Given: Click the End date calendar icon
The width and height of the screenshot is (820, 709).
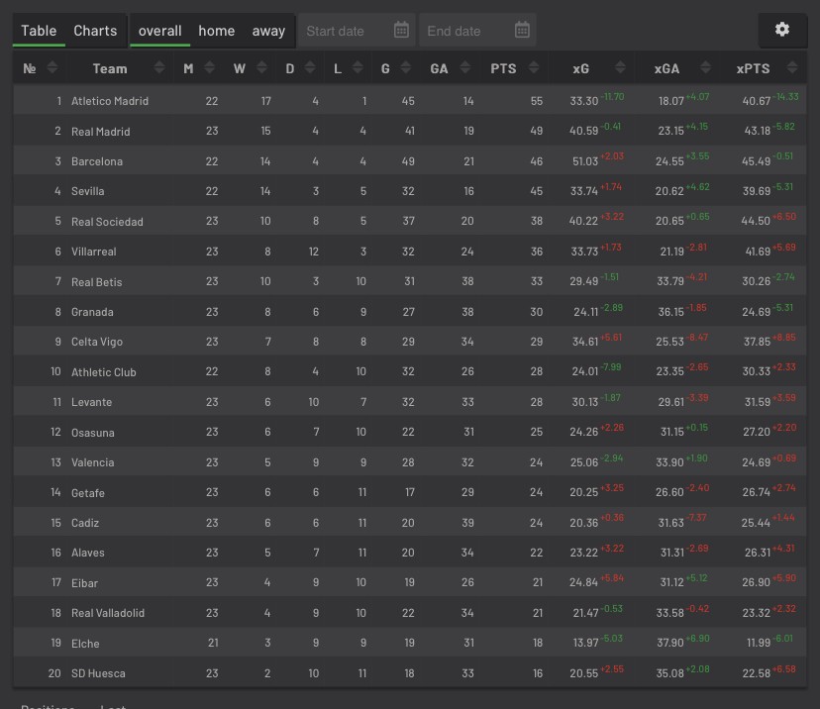Looking at the screenshot, I should [x=522, y=31].
